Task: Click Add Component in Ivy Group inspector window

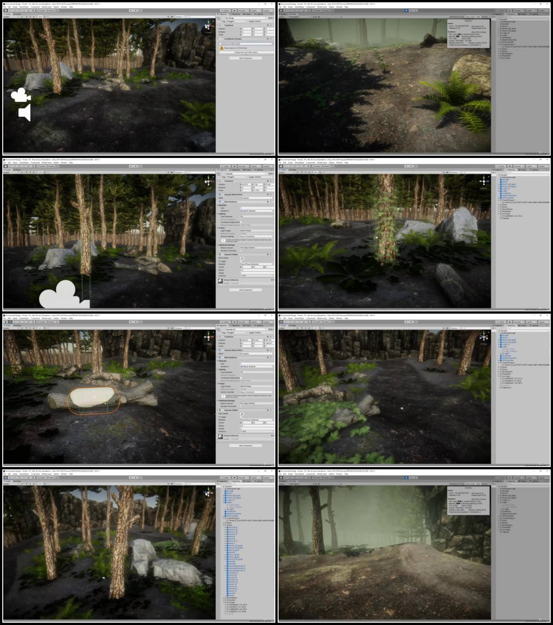Action: (246, 58)
